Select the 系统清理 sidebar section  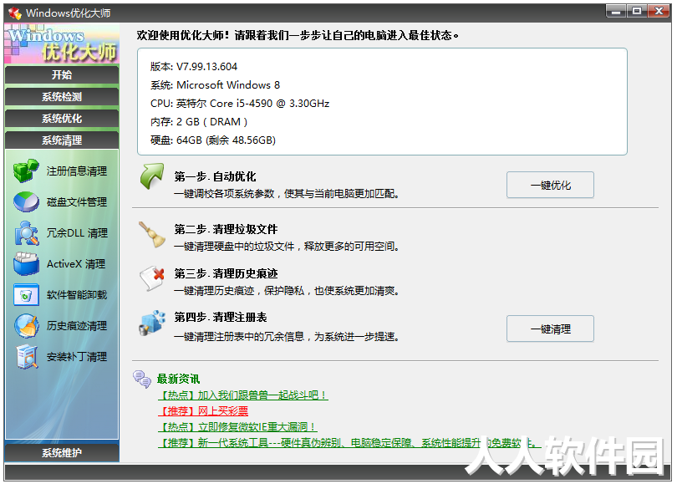coord(62,140)
